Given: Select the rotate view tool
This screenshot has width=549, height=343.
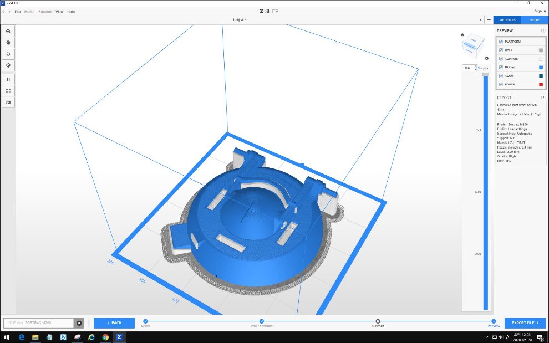Looking at the screenshot, I should coord(8,54).
